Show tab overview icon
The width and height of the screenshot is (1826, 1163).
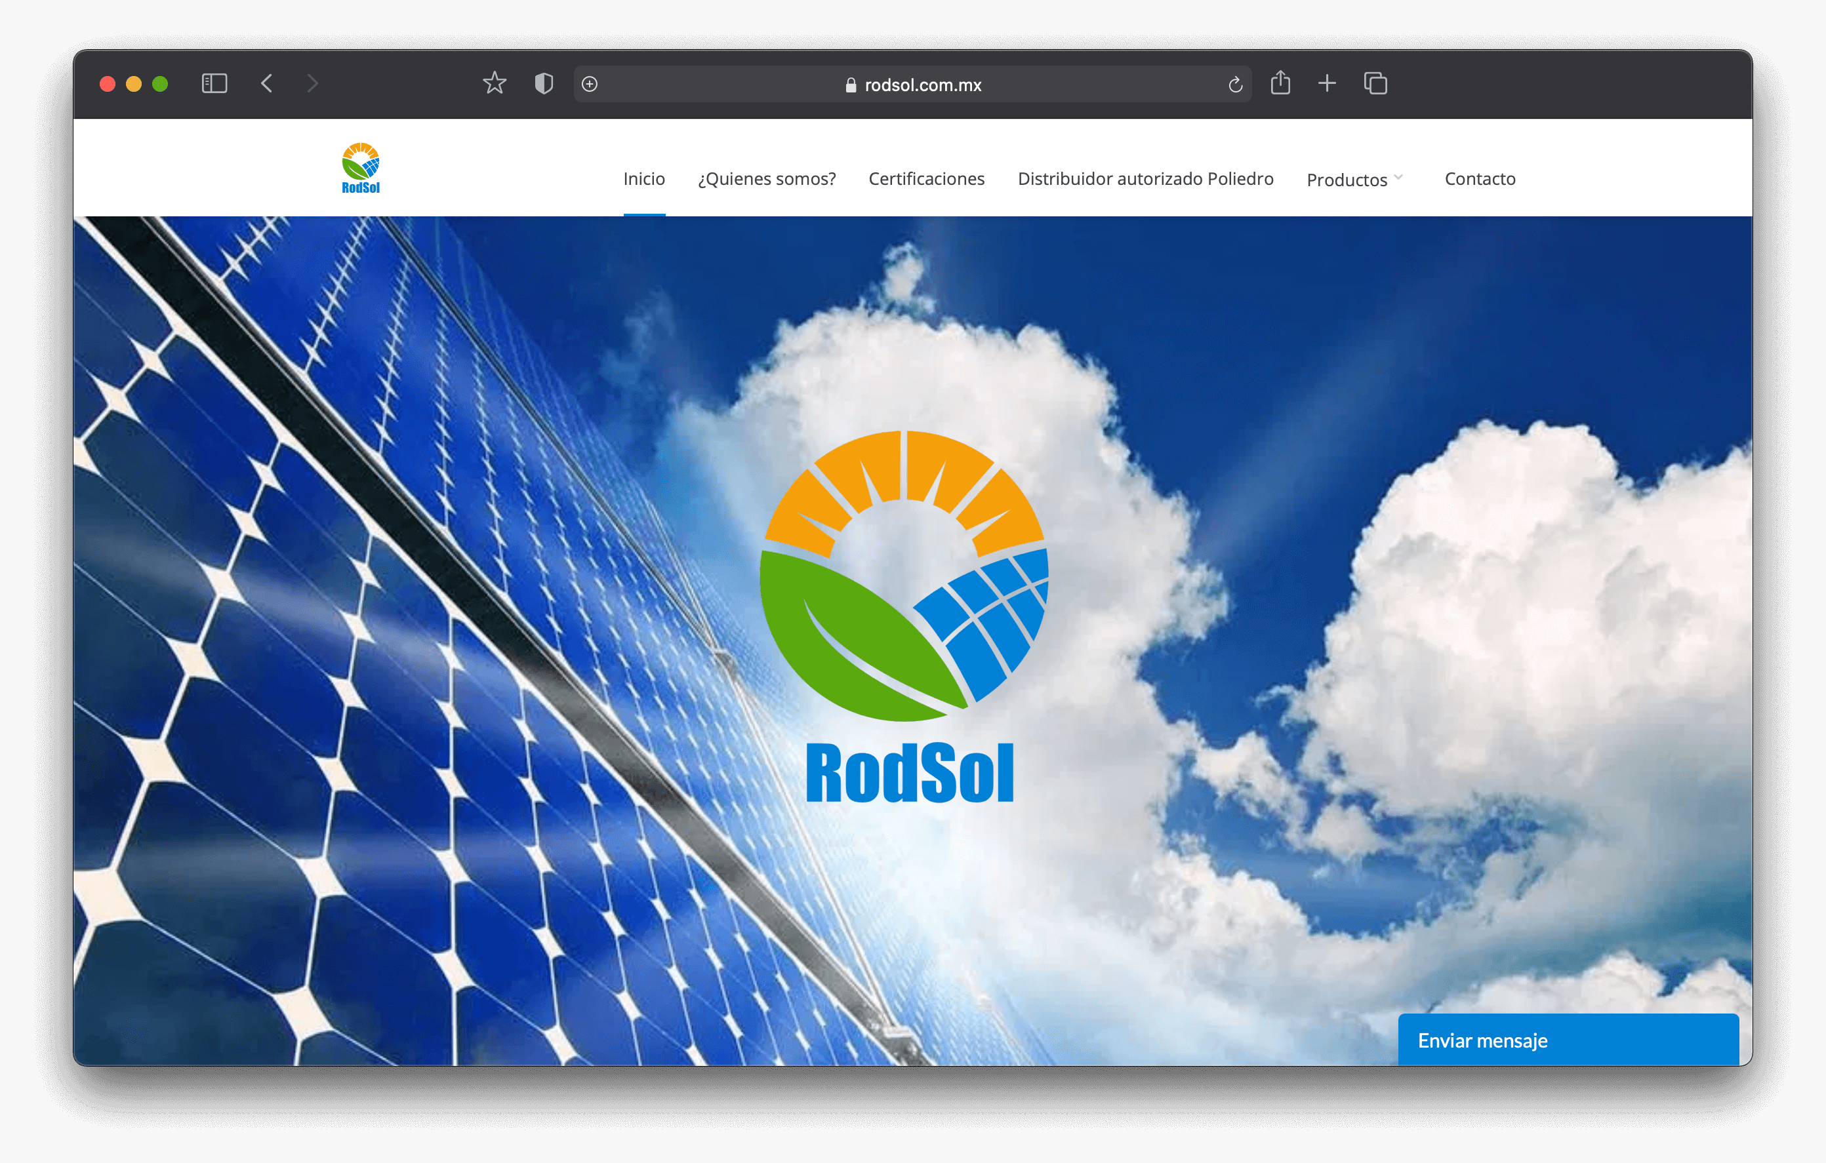tap(1375, 83)
